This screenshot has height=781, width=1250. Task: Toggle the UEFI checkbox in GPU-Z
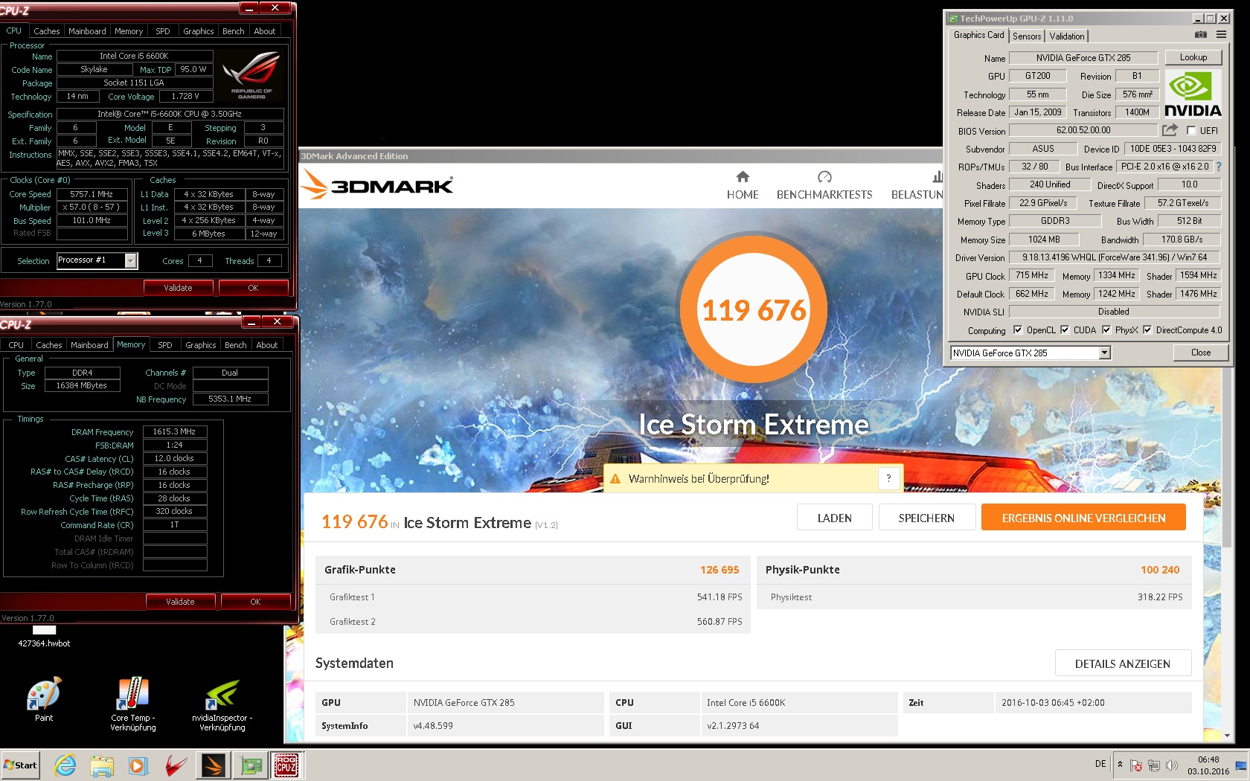tap(1191, 130)
